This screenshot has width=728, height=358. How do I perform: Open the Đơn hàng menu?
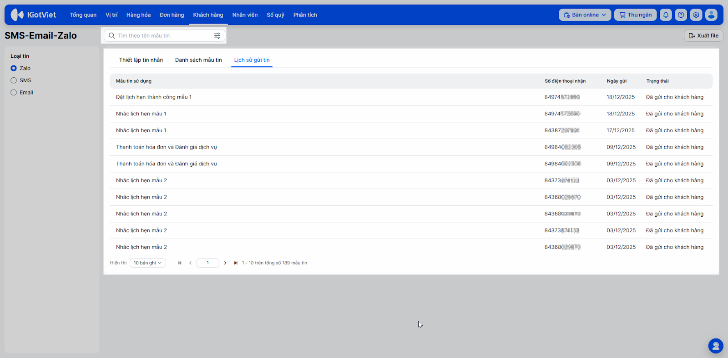click(172, 15)
